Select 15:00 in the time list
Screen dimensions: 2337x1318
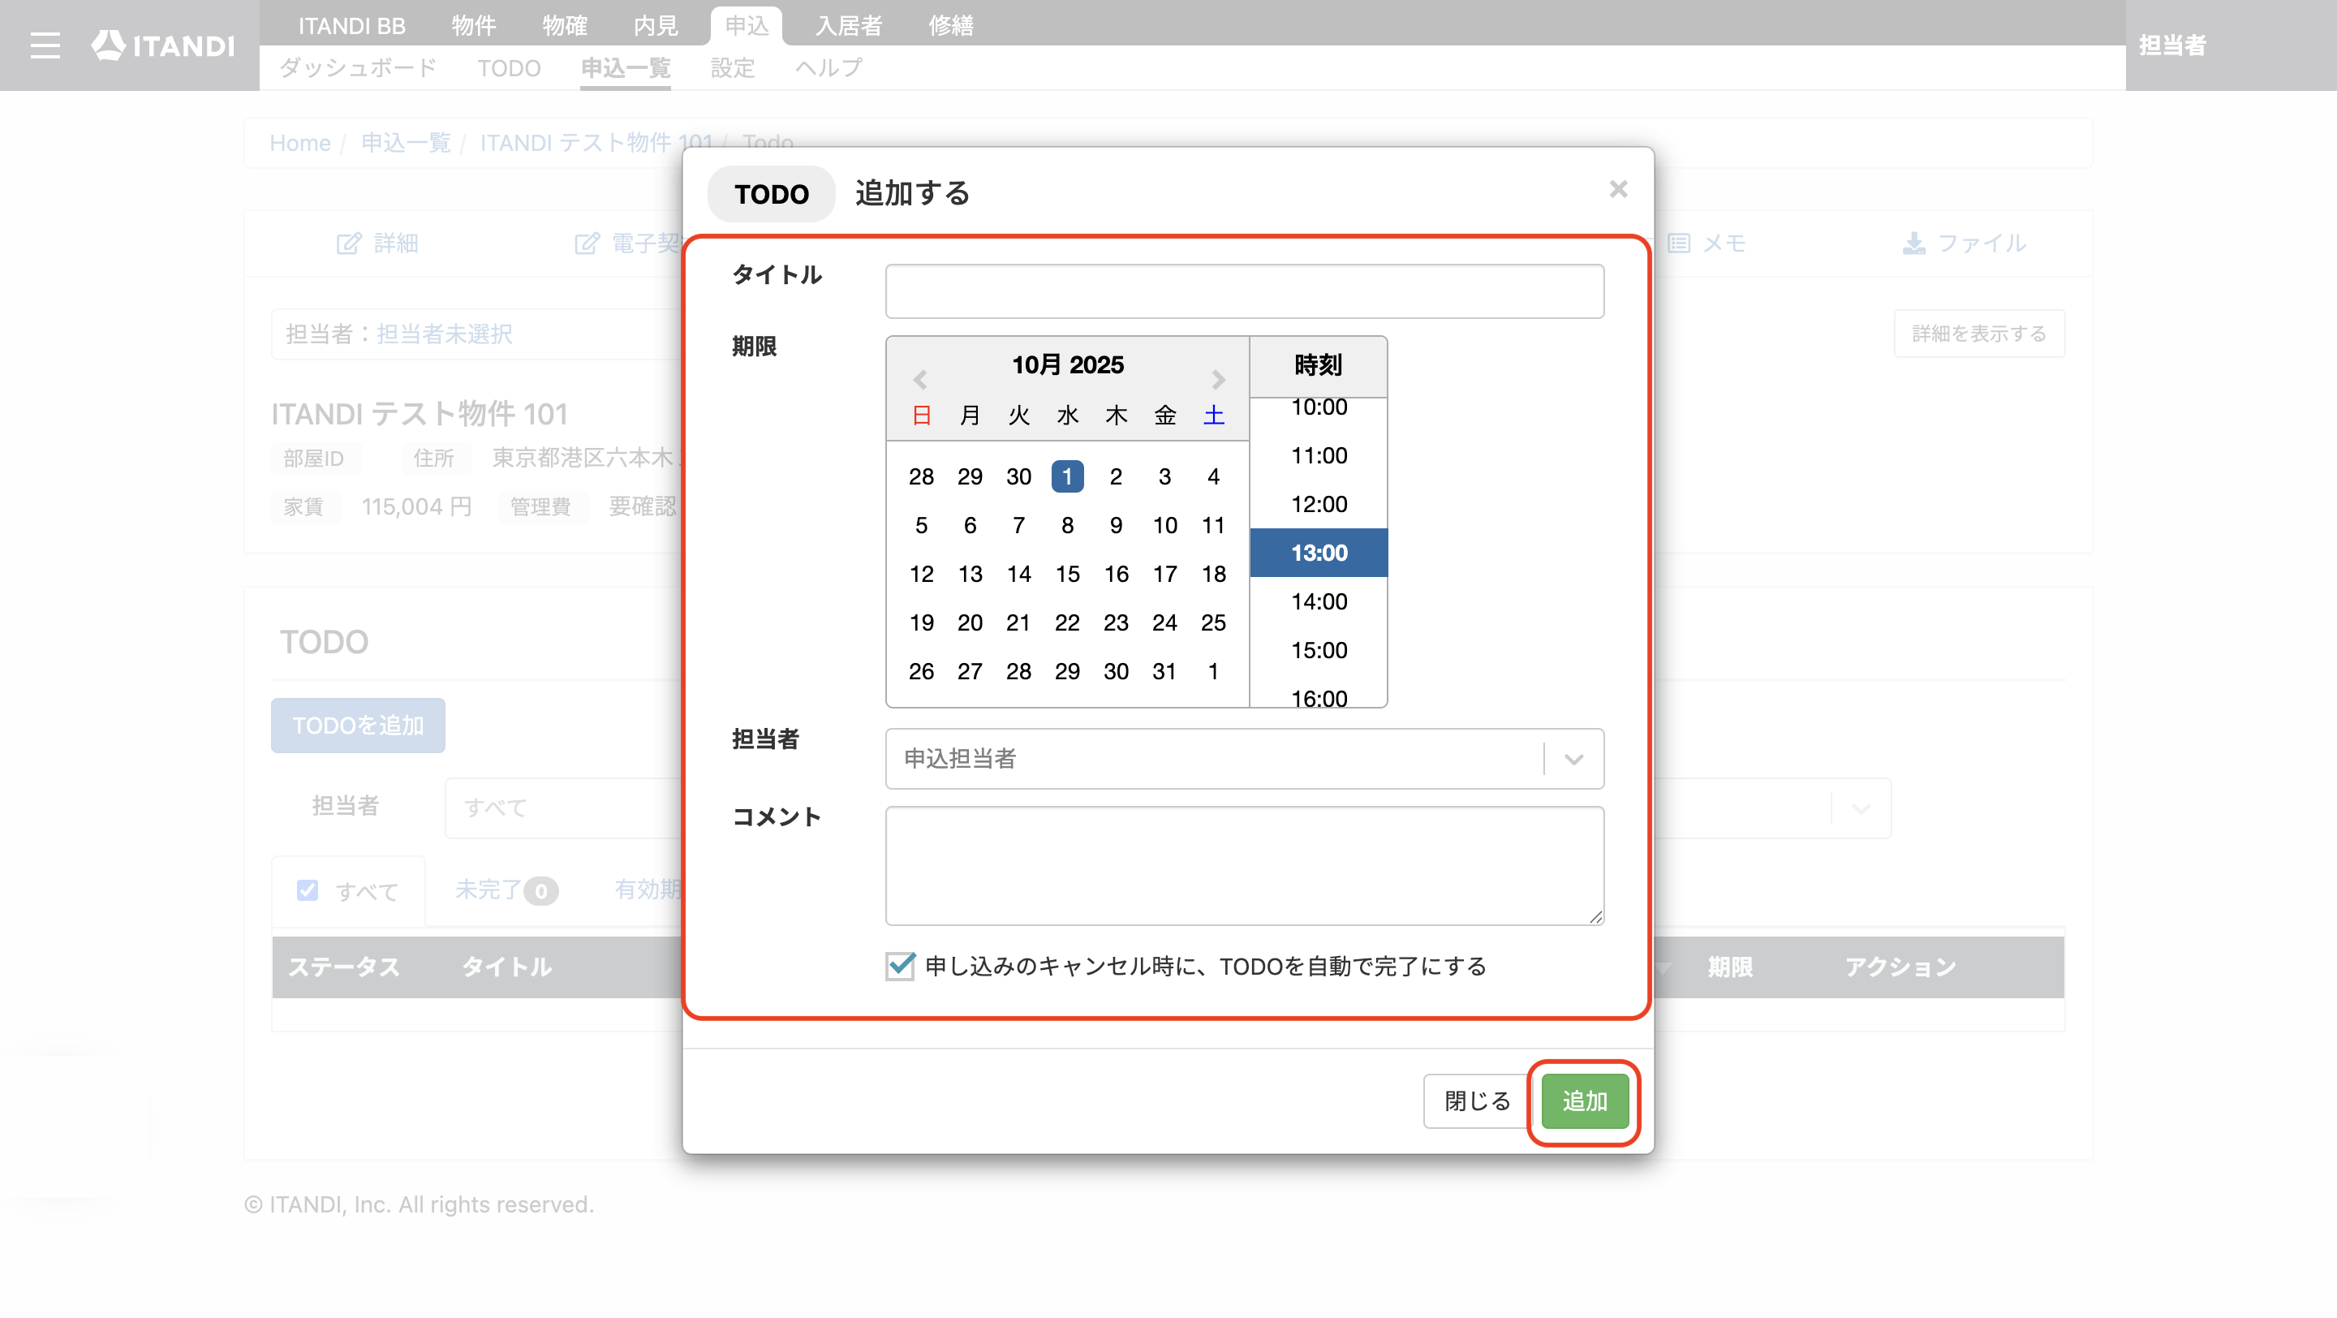[x=1318, y=650]
